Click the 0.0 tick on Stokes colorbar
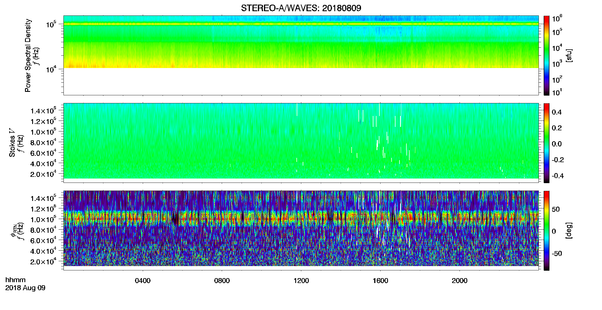 [x=557, y=144]
